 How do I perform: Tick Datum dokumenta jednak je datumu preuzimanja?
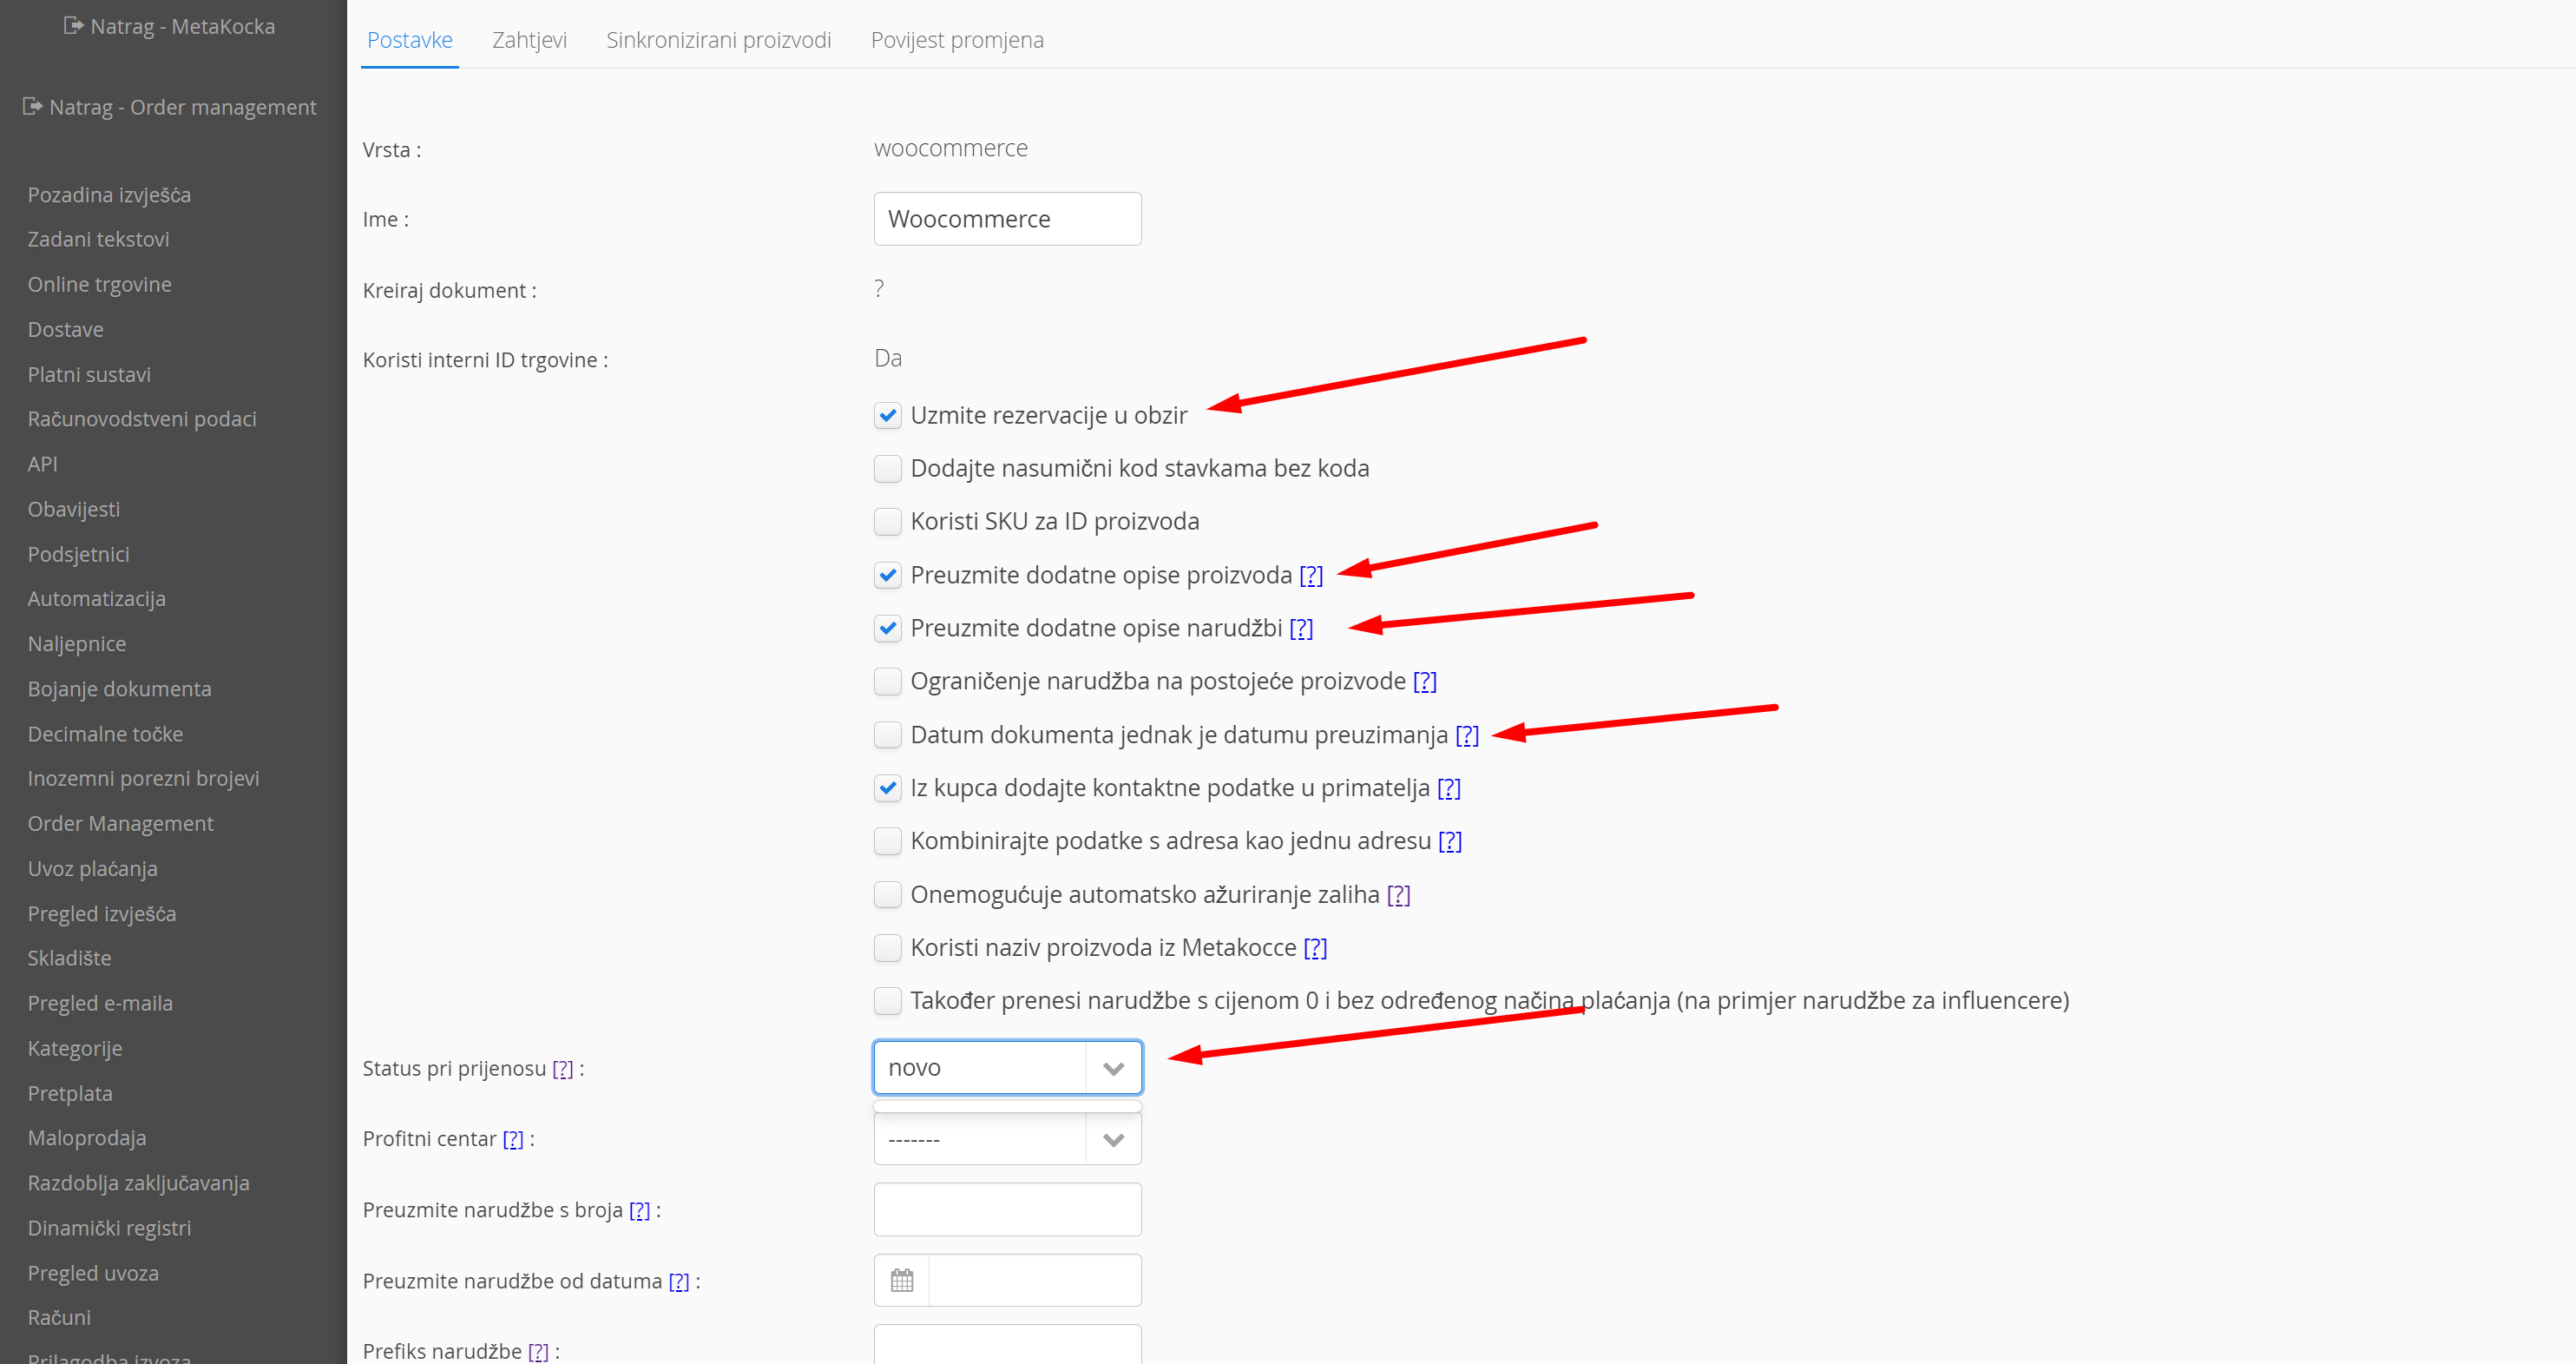(x=887, y=735)
